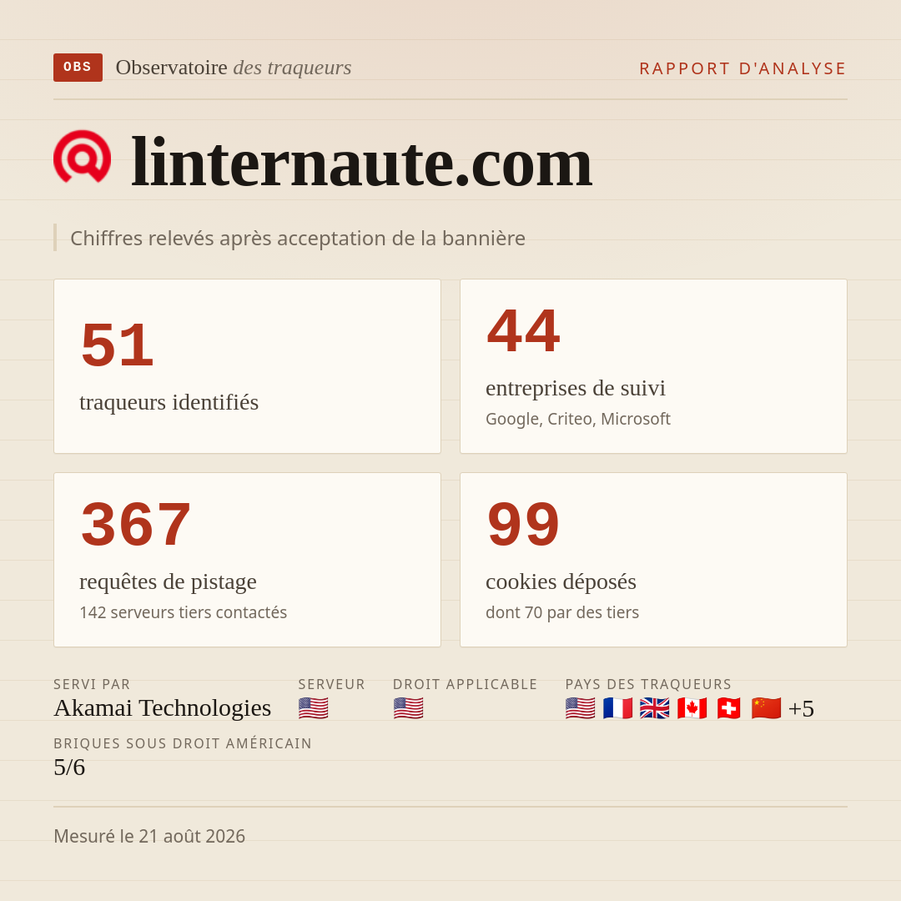Click the Chinese flag in tracker countries
Viewport: 901px width, 901px height.
pos(767,708)
